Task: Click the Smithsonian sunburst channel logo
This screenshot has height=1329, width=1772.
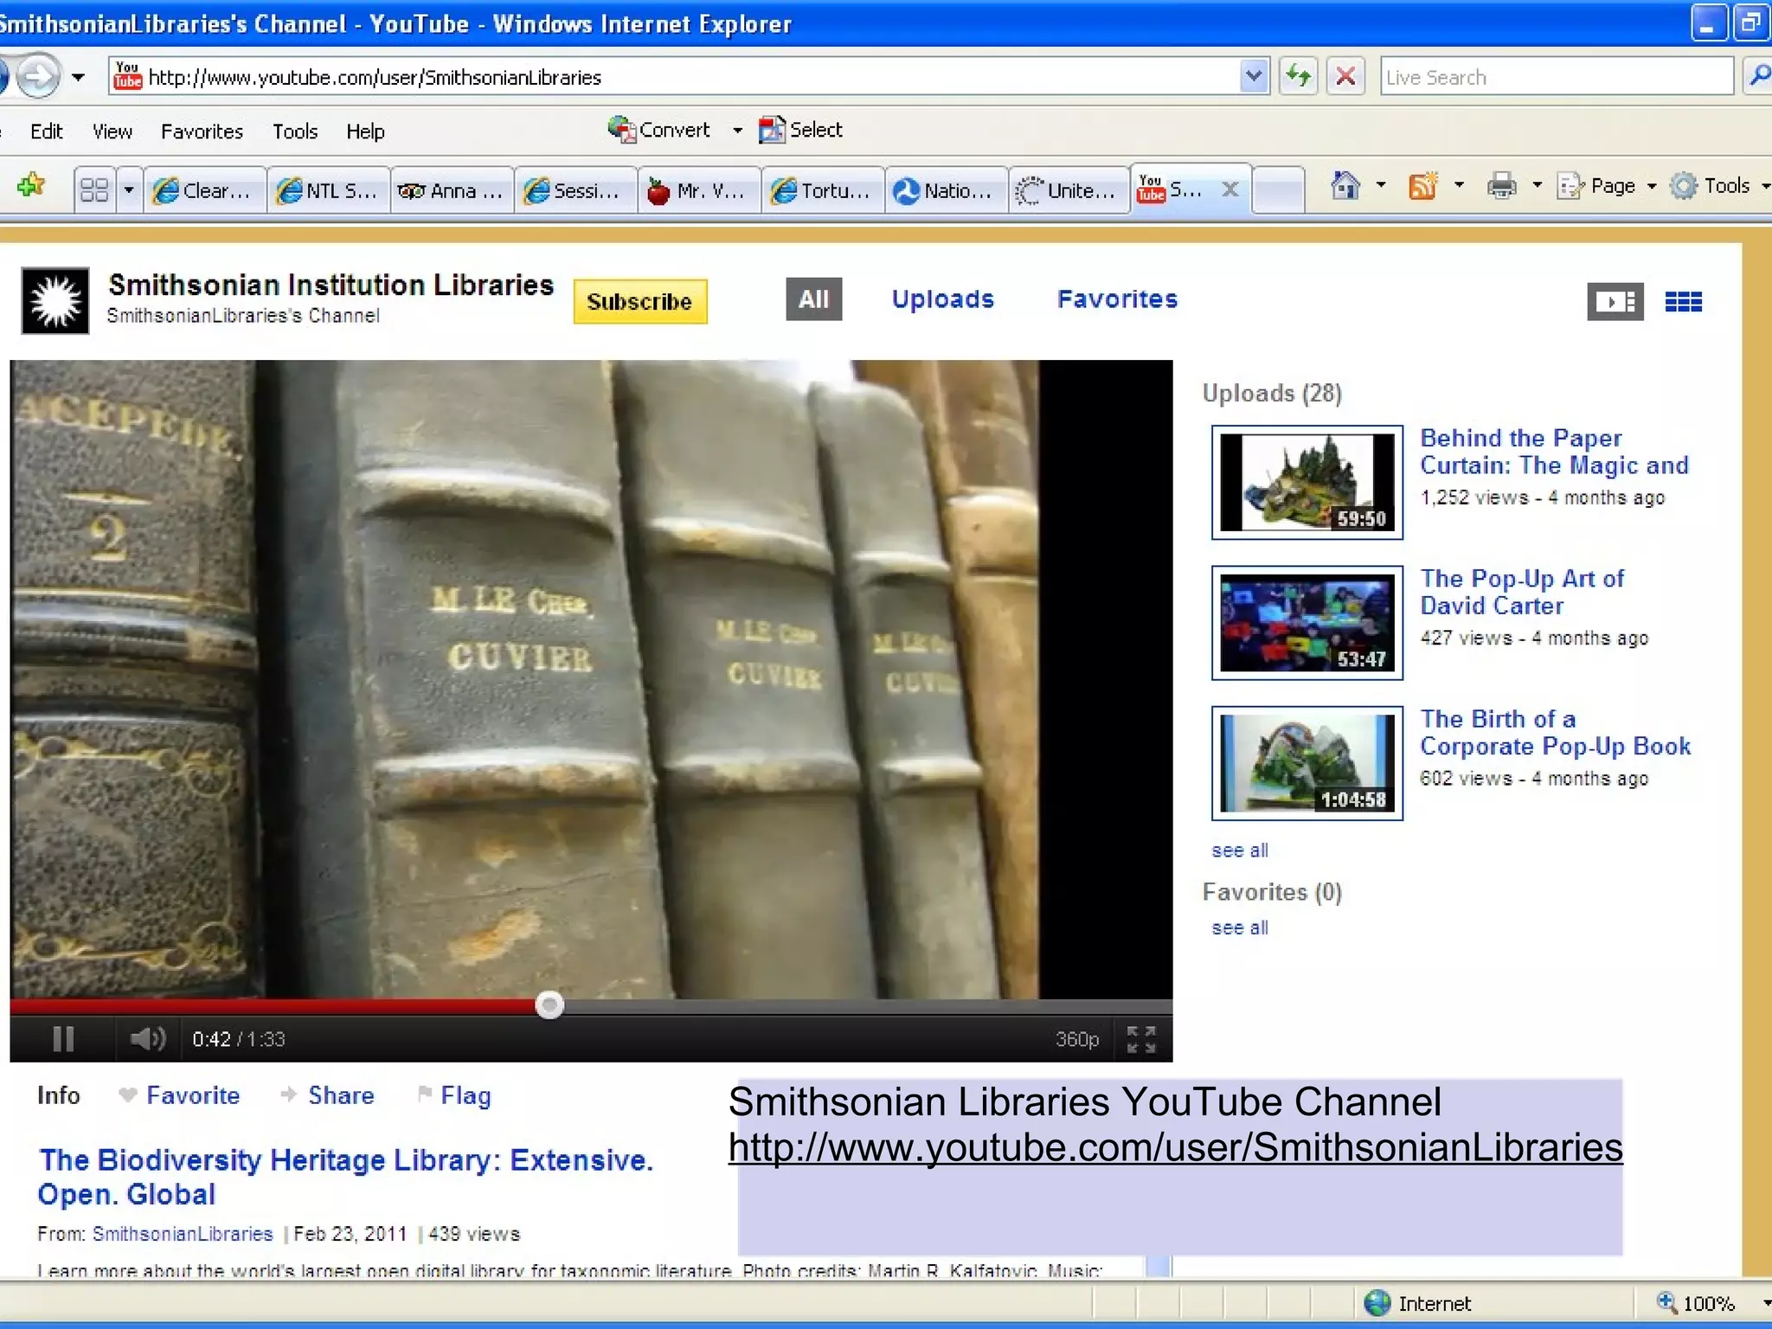Action: pos(55,300)
